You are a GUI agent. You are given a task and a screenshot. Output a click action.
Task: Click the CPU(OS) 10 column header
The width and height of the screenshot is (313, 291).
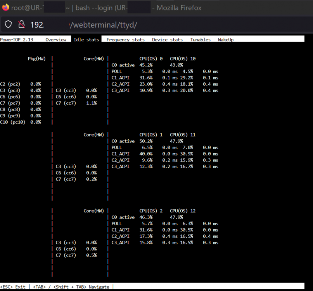[x=183, y=59]
